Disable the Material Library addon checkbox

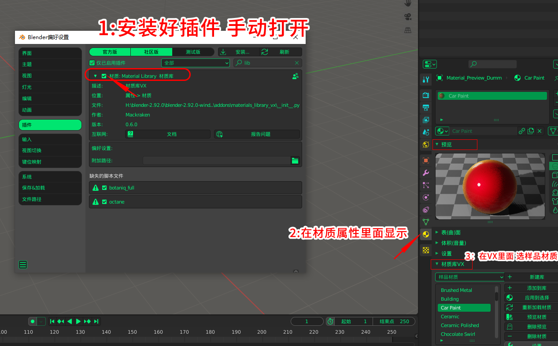click(104, 76)
